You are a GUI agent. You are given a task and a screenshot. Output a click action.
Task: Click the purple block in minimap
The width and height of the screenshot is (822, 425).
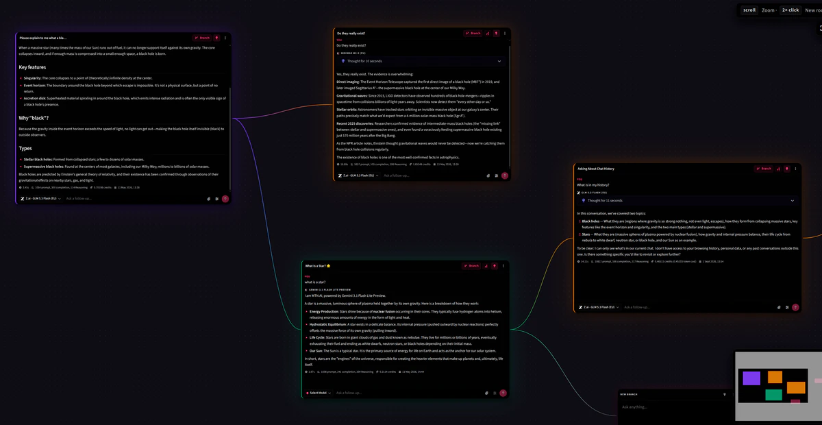(751, 378)
